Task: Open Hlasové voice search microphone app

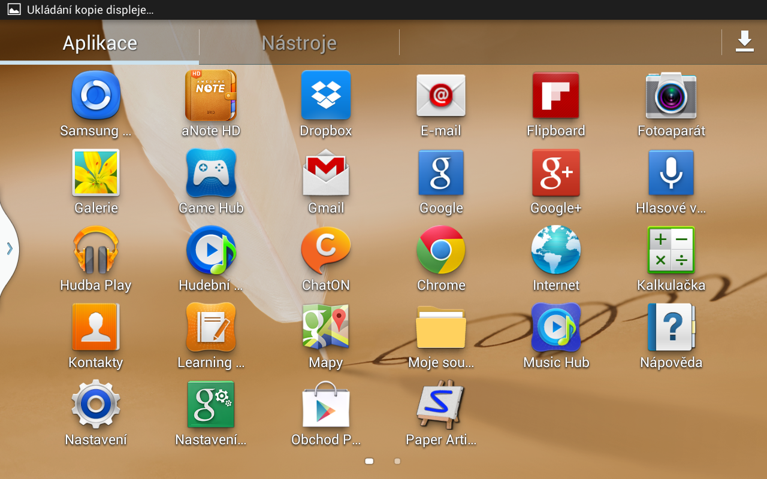Action: (671, 173)
